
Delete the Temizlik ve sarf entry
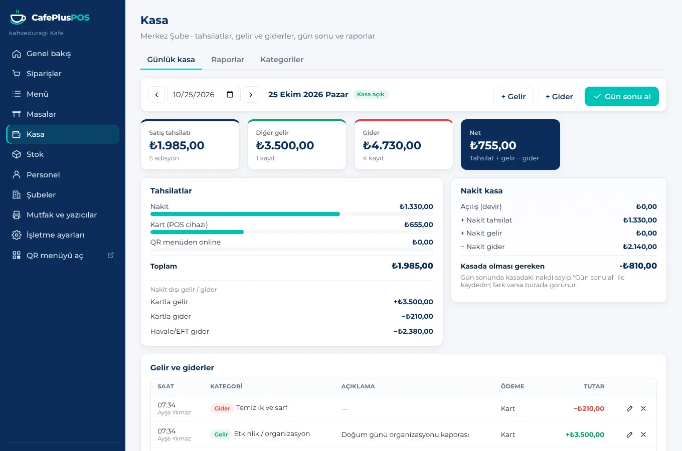tap(643, 408)
